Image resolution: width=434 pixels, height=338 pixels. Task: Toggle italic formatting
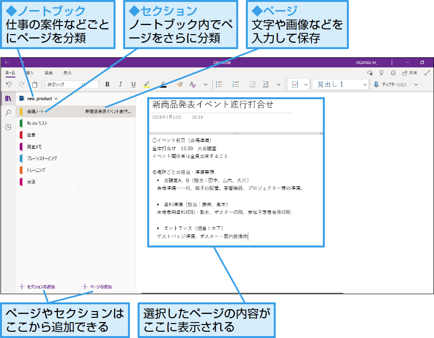[x=120, y=84]
